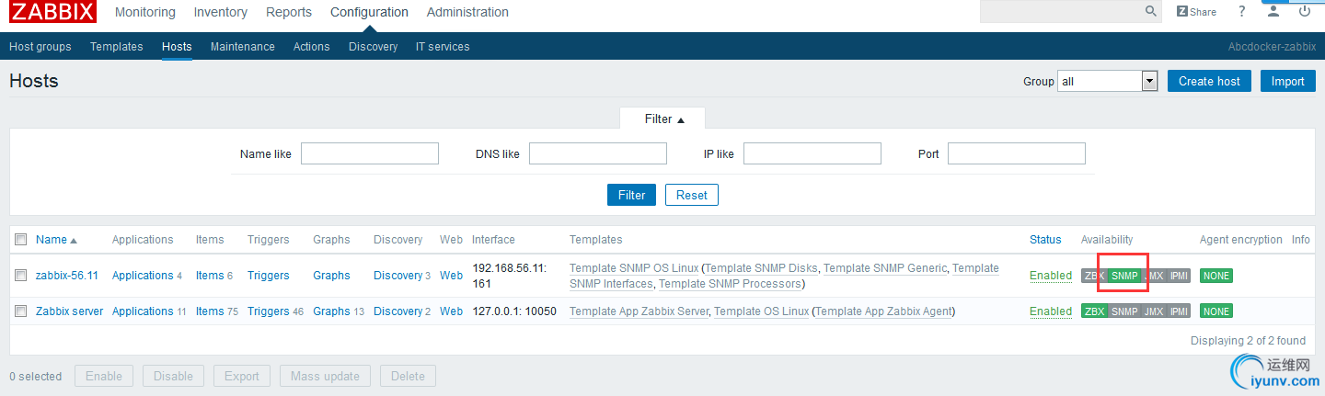Click NONE encryption badge for Zabbix server

click(x=1216, y=311)
